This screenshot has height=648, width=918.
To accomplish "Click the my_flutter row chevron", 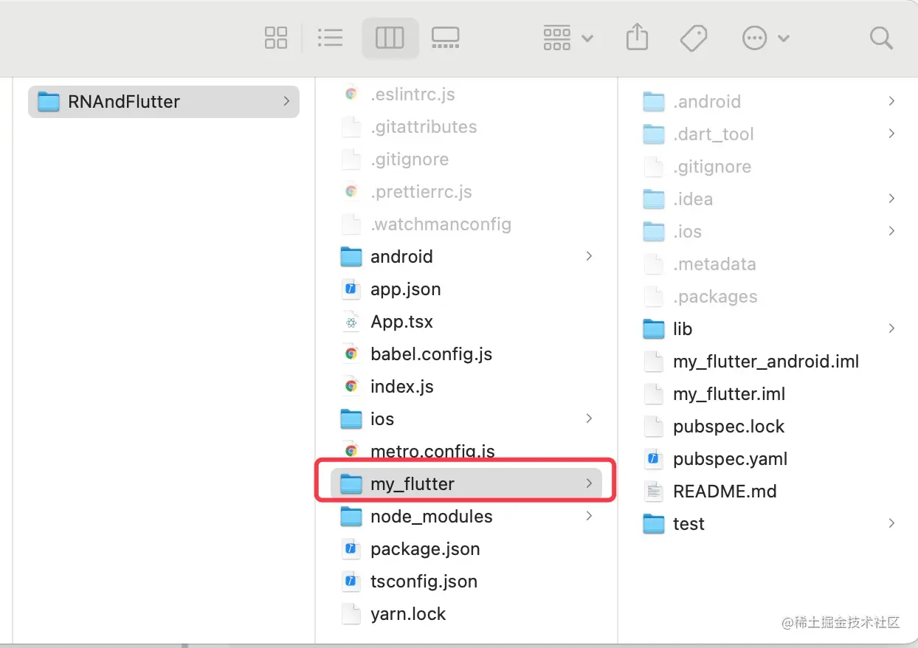I will [589, 483].
